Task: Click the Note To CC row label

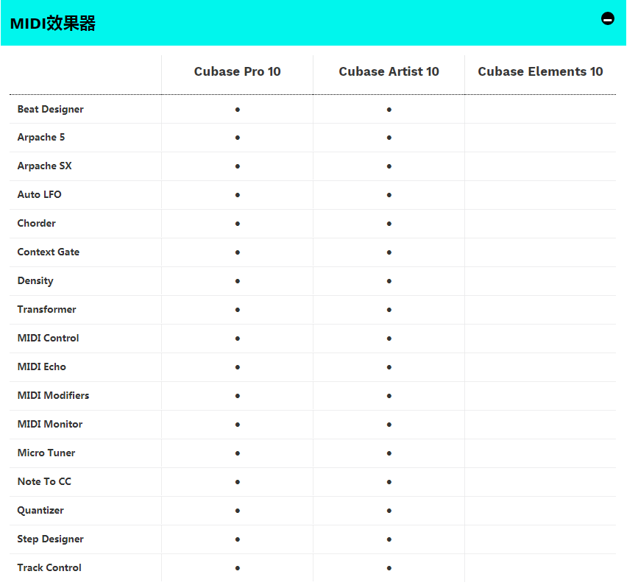Action: 44,481
